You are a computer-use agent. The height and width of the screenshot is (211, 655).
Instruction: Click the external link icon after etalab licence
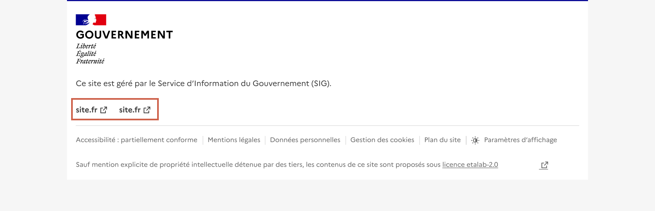tap(544, 165)
